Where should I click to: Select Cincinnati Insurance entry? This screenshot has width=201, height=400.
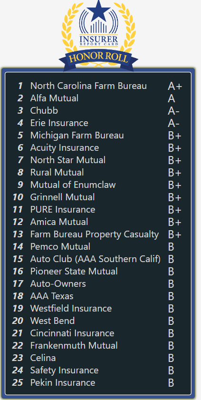tap(72, 333)
